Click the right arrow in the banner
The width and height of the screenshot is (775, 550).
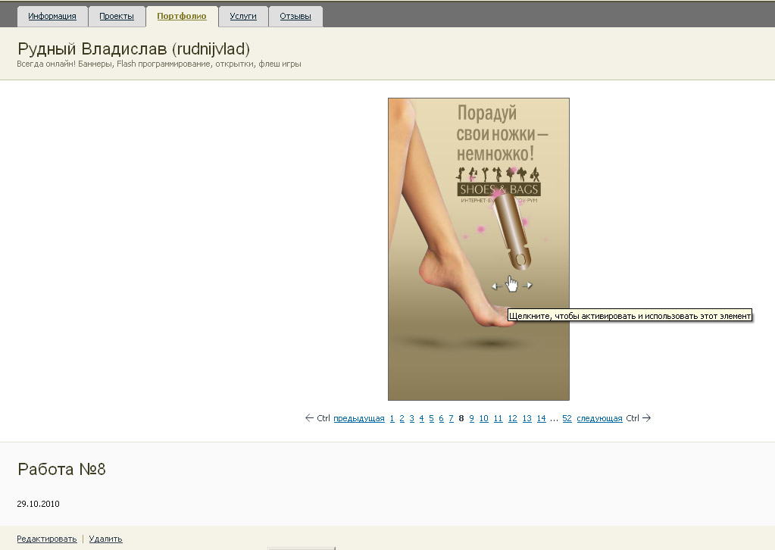pos(527,285)
